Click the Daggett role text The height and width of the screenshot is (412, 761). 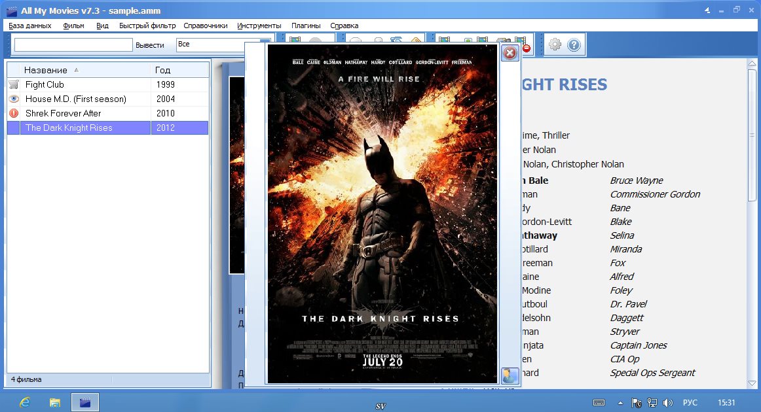627,318
